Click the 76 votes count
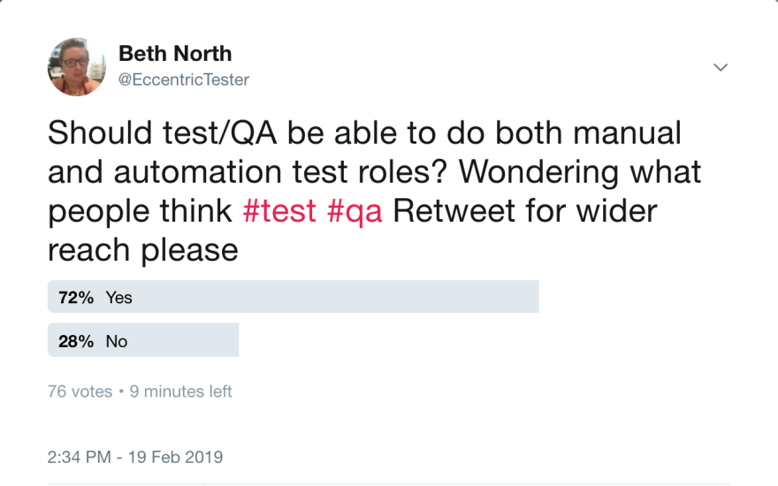Image resolution: width=778 pixels, height=486 pixels. [80, 391]
